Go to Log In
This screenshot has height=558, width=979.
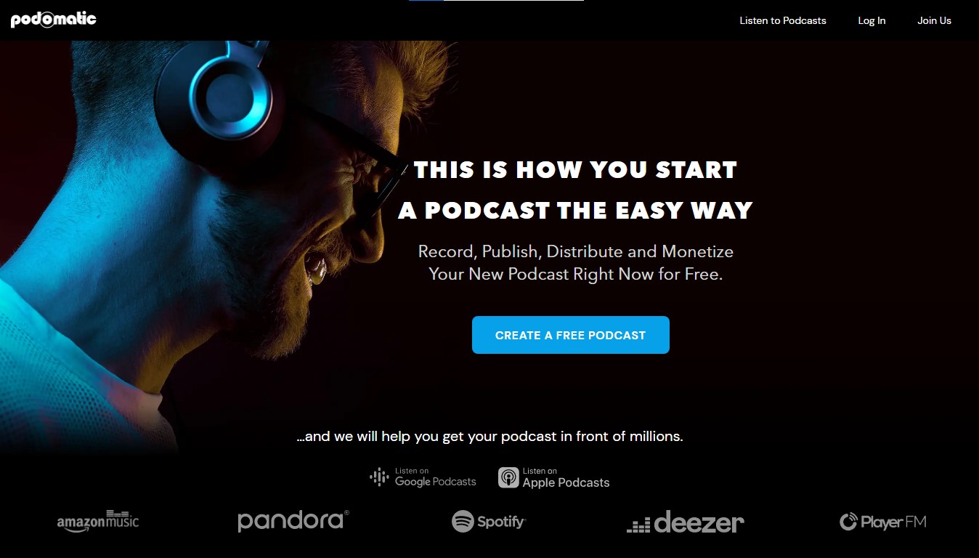tap(872, 20)
